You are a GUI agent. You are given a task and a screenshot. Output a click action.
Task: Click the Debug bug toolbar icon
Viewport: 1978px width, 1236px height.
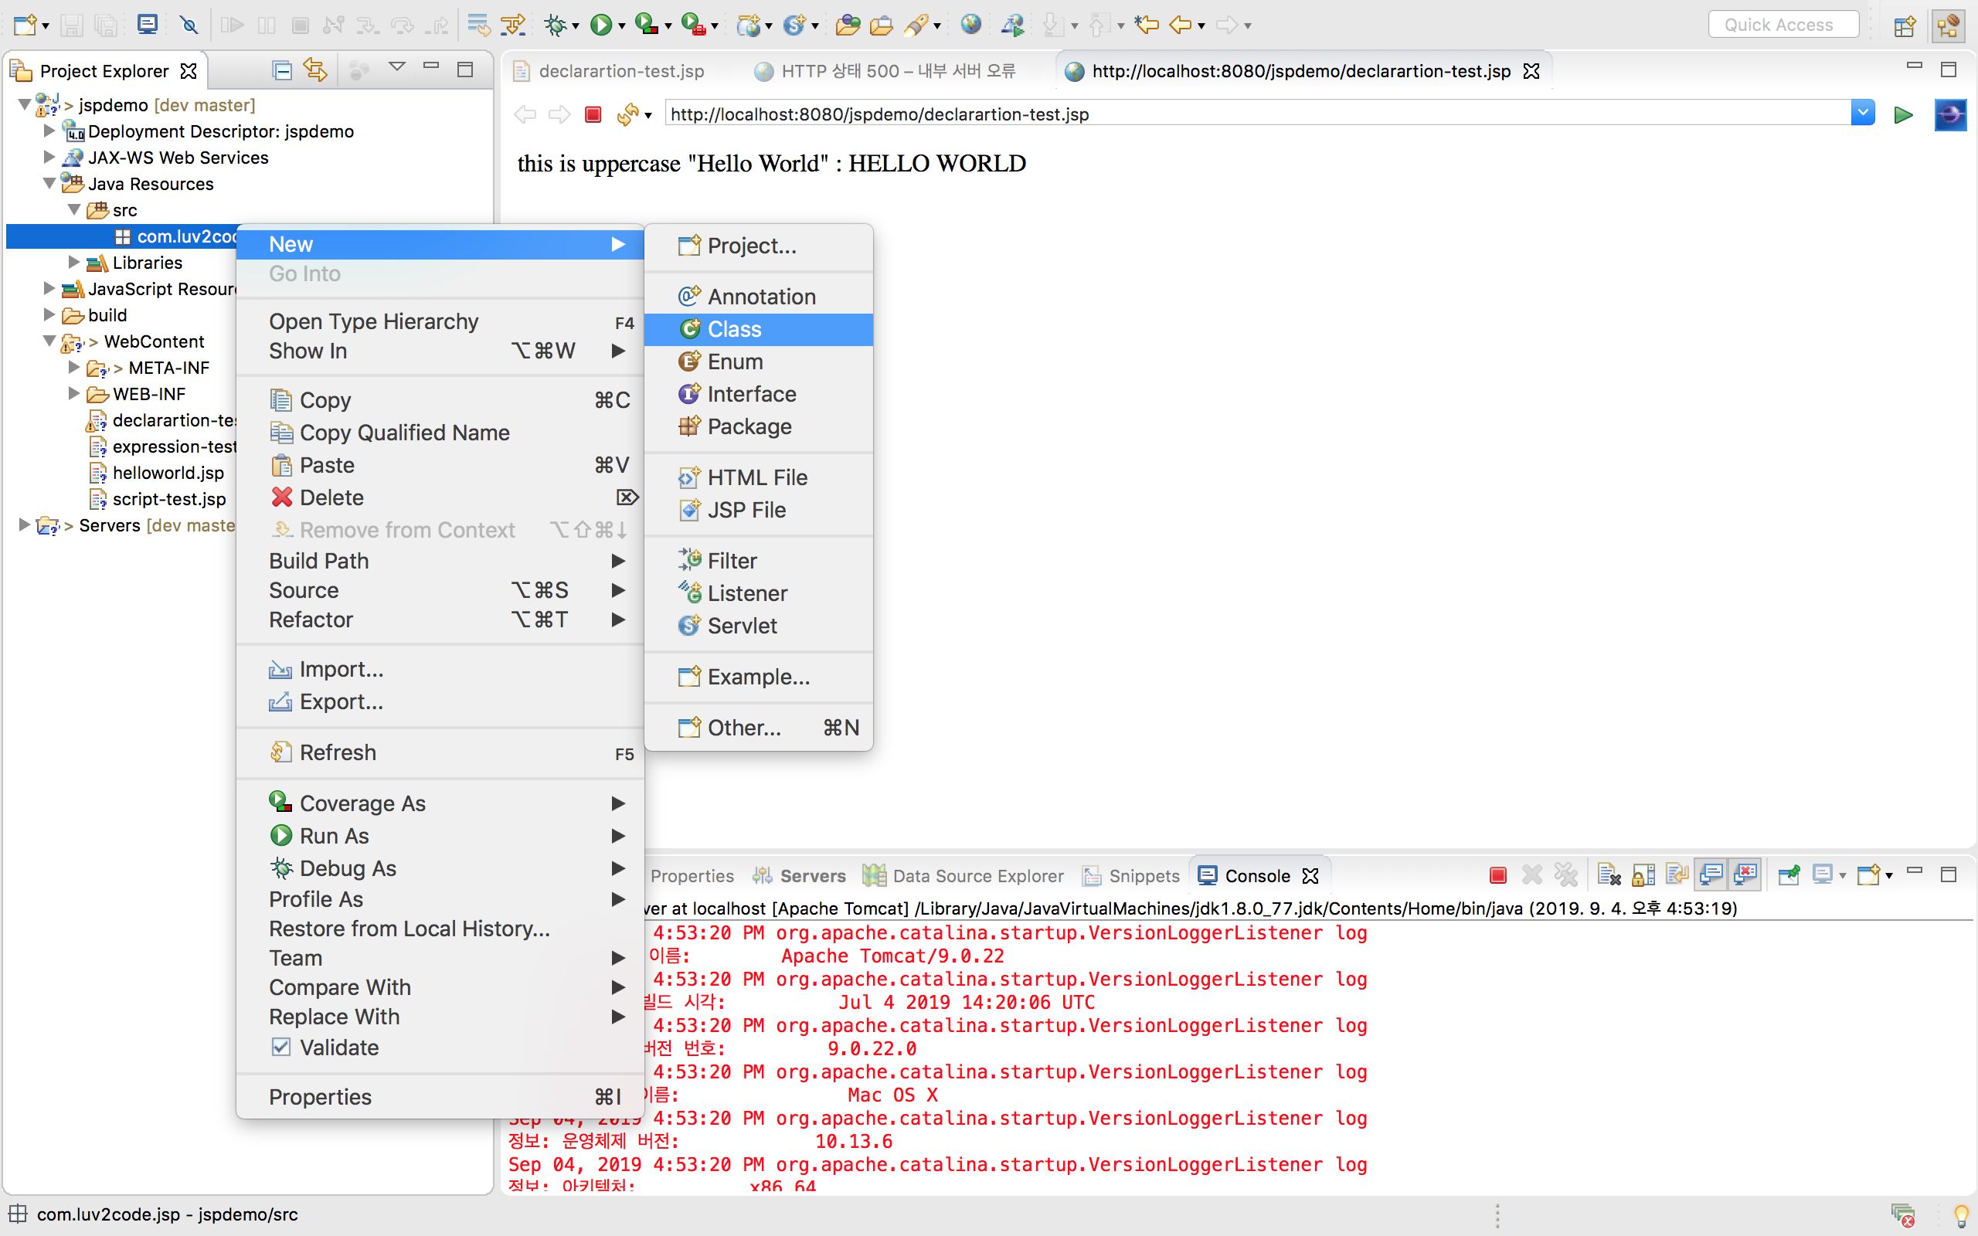(x=555, y=25)
